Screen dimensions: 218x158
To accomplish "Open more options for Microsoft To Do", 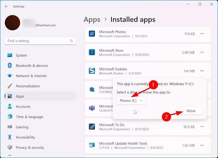I will coord(202,127).
